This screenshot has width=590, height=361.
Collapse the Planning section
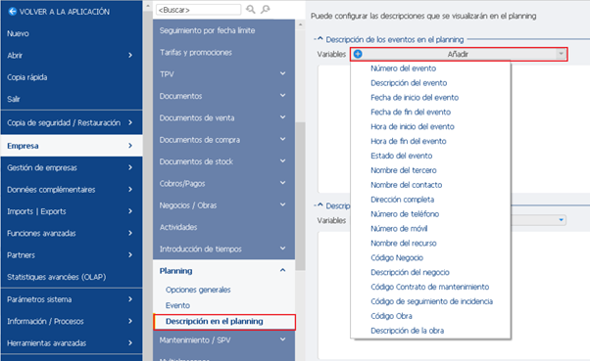(282, 270)
